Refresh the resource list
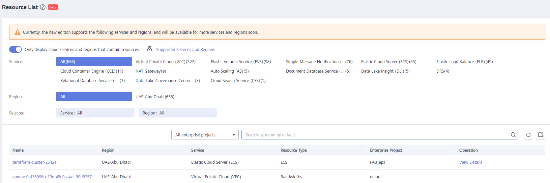 (x=528, y=135)
